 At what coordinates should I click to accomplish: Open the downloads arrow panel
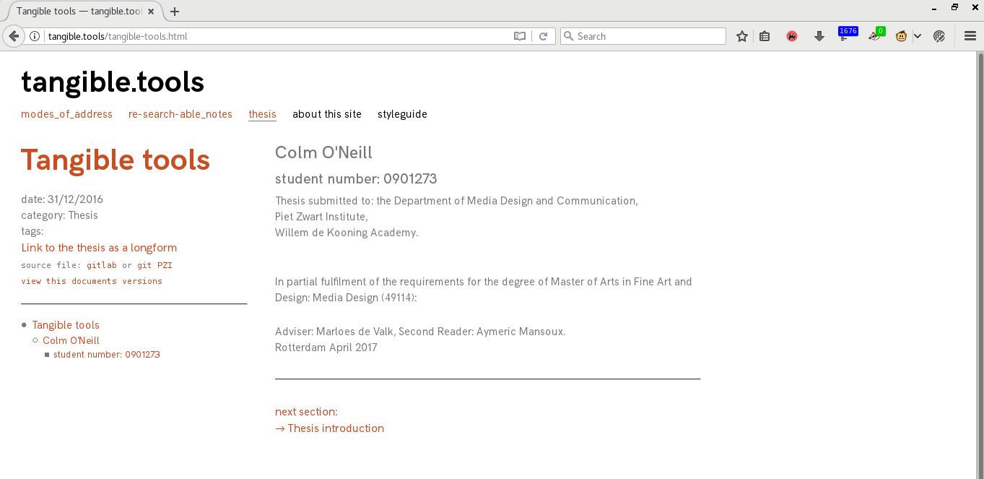pyautogui.click(x=819, y=36)
